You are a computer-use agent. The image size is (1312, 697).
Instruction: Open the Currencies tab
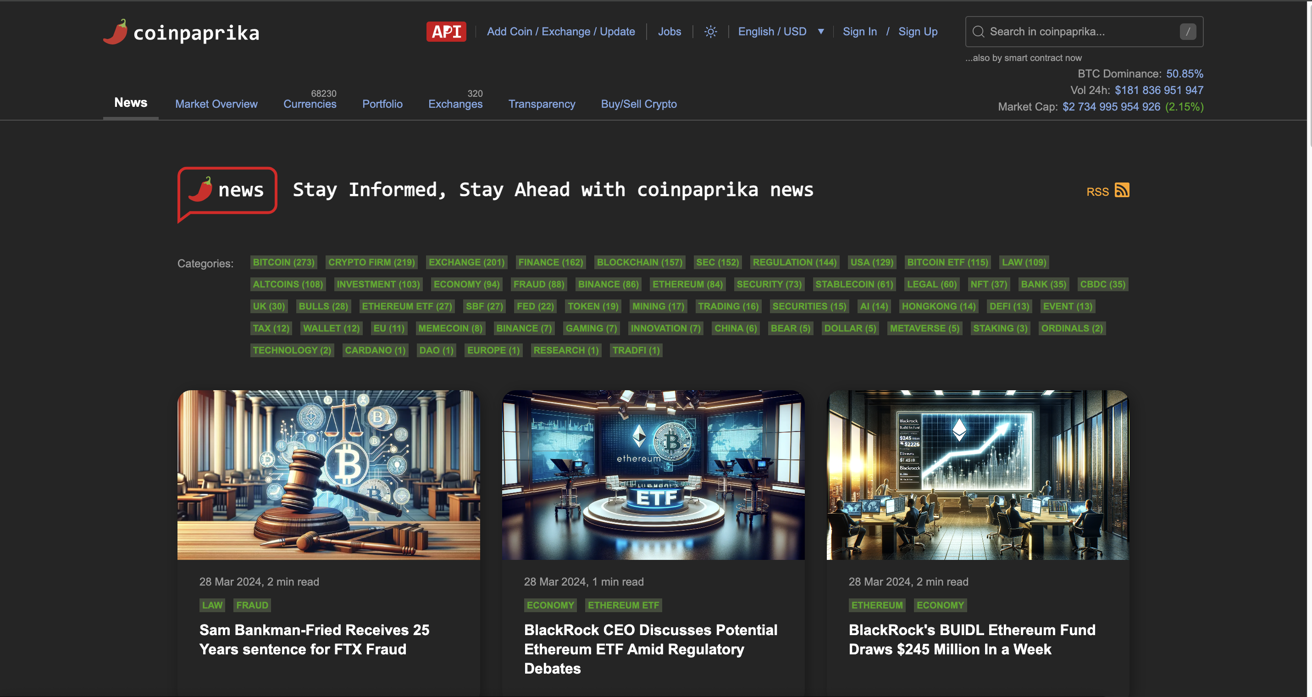pos(310,104)
